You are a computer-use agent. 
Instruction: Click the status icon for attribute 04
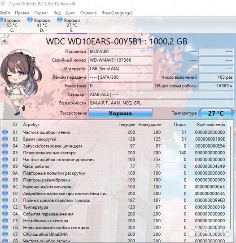coord(5,146)
